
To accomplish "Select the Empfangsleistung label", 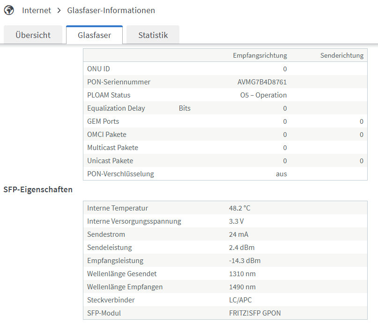I will (x=115, y=261).
